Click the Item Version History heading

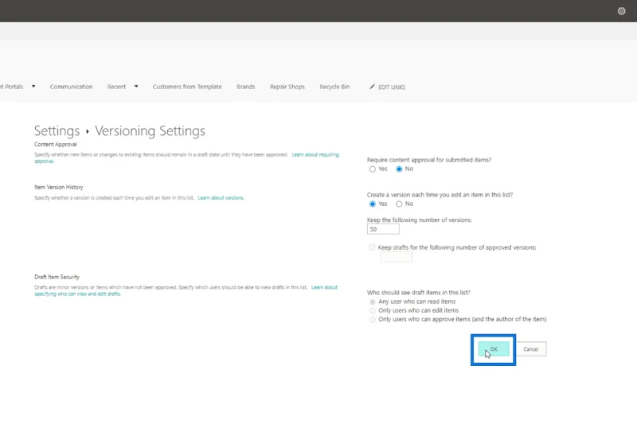(59, 187)
